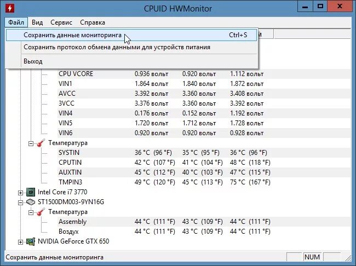Open the Сервис menu

click(x=61, y=22)
